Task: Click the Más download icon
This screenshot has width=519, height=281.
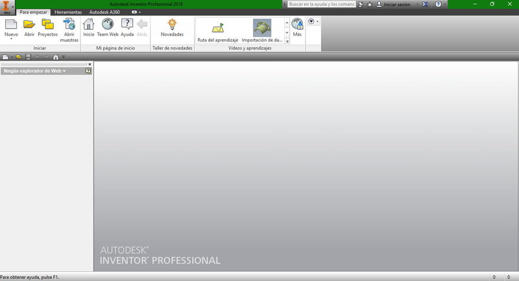Action: (297, 25)
